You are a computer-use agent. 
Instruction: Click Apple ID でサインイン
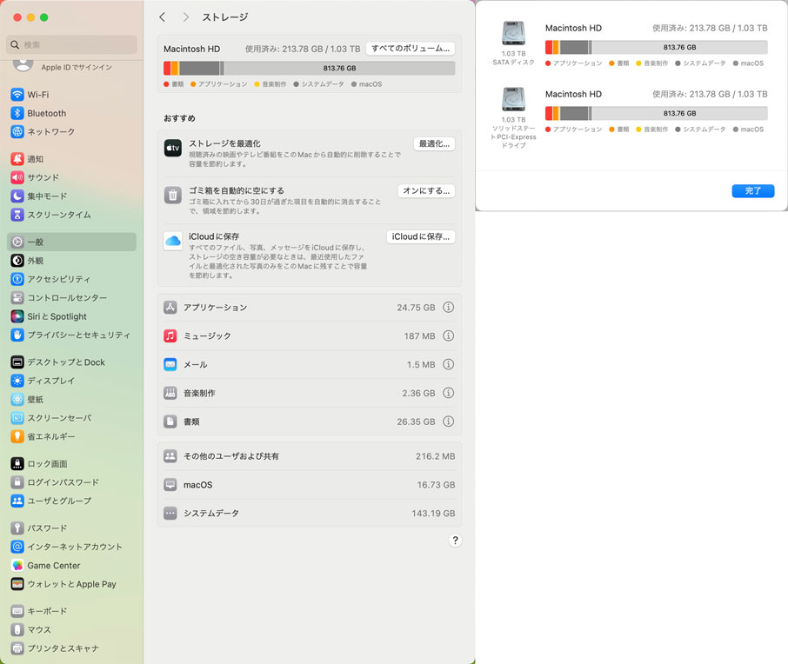coord(77,67)
